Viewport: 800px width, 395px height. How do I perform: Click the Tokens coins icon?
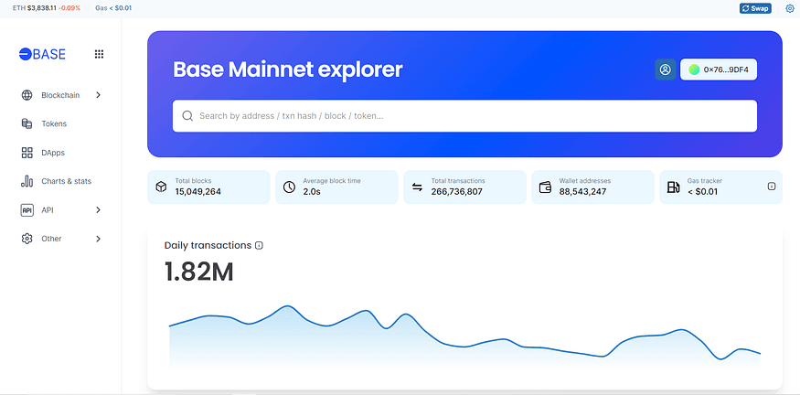coord(27,123)
